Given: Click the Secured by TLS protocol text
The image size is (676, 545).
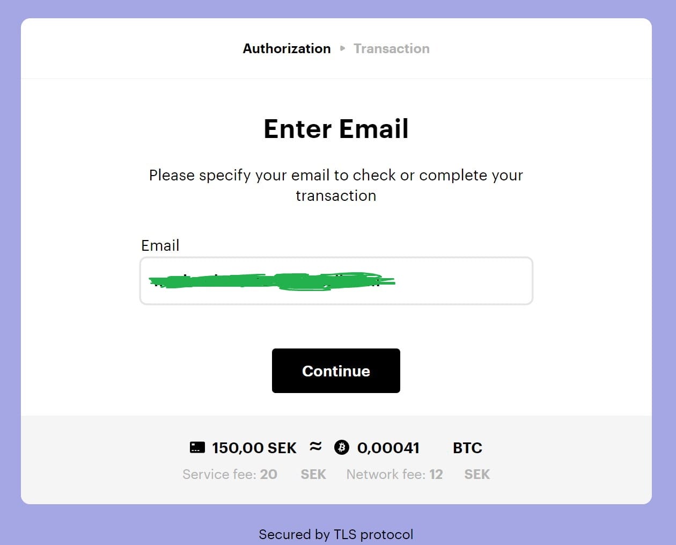Looking at the screenshot, I should (x=336, y=534).
